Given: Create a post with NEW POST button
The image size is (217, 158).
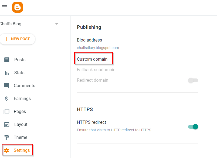Looking at the screenshot, I should point(17,39).
